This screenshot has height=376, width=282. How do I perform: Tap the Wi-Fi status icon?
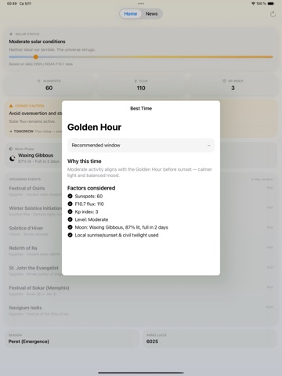[x=253, y=4]
